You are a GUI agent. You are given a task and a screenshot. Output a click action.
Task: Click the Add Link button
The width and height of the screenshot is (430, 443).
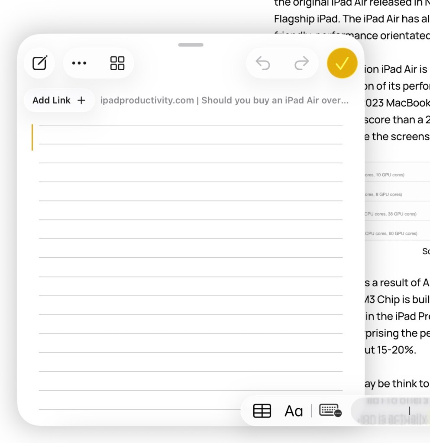tap(59, 100)
